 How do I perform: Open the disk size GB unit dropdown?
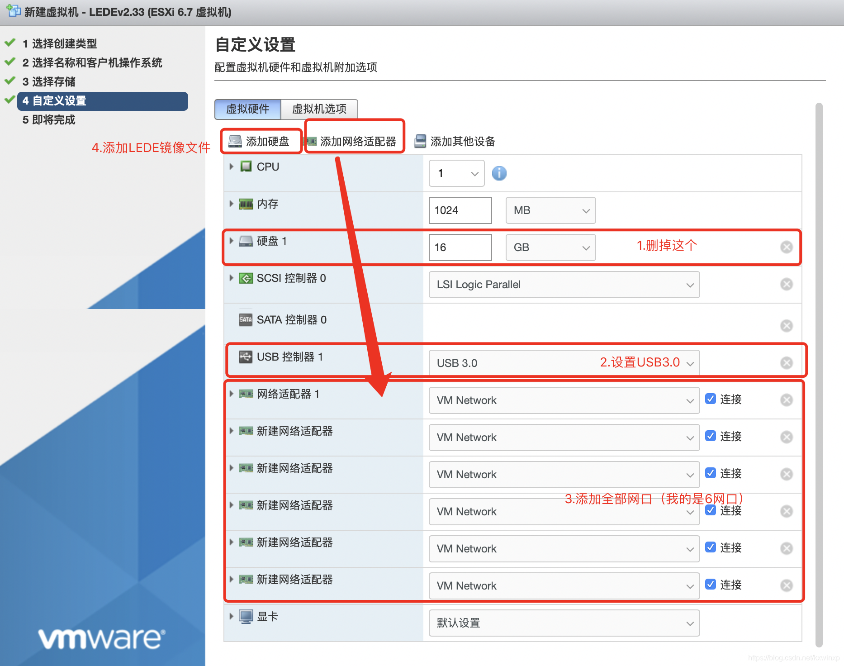[x=550, y=247]
